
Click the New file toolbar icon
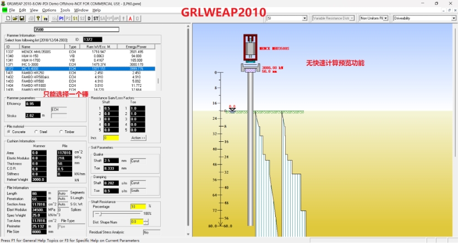[x=8, y=19]
